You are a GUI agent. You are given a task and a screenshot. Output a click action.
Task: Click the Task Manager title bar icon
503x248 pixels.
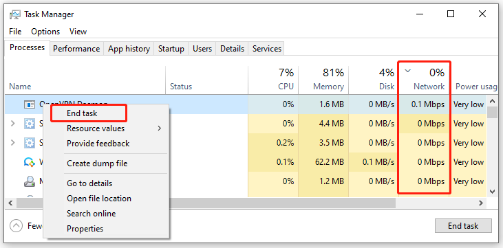[14, 14]
